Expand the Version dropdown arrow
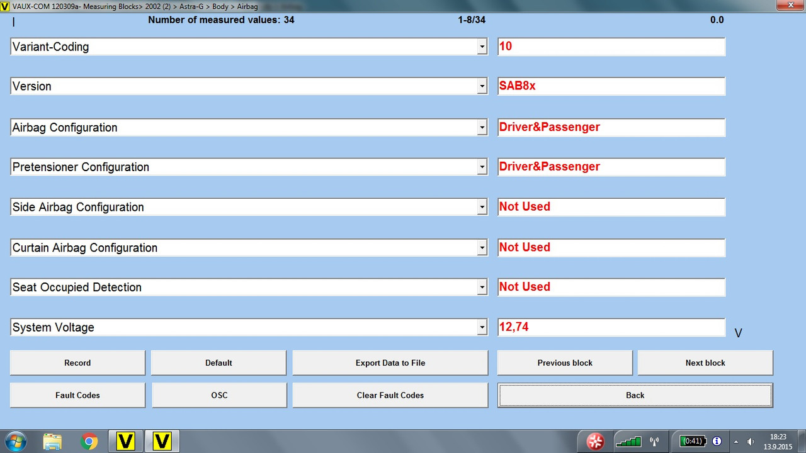This screenshot has width=806, height=453. click(482, 86)
